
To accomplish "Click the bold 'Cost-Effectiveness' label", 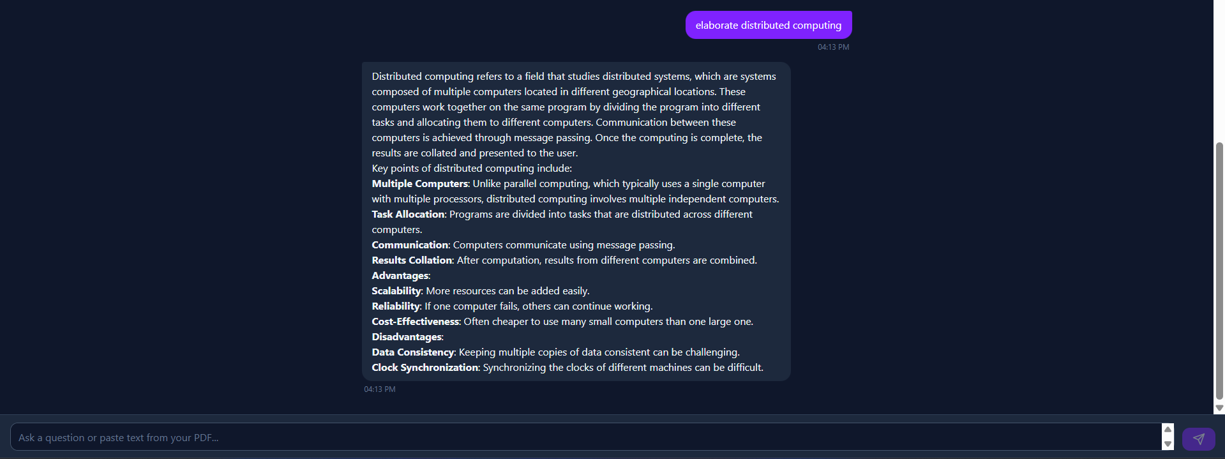I will (x=415, y=322).
